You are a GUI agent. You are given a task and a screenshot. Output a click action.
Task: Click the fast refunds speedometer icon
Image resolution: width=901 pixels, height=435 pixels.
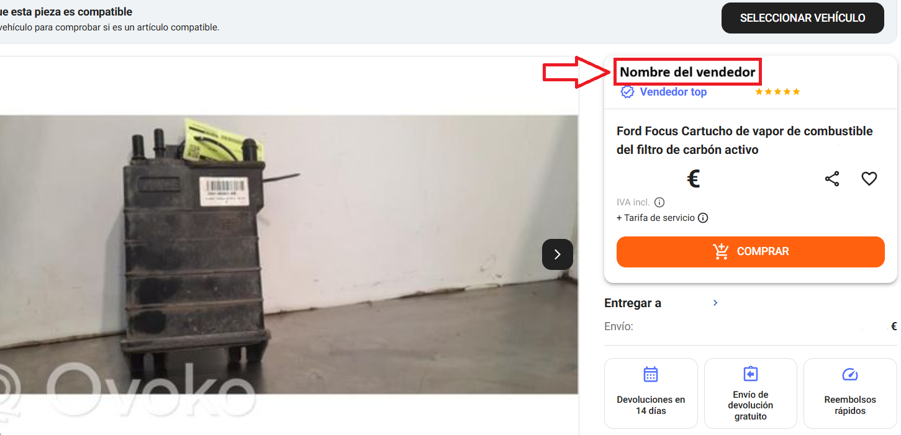(x=849, y=375)
